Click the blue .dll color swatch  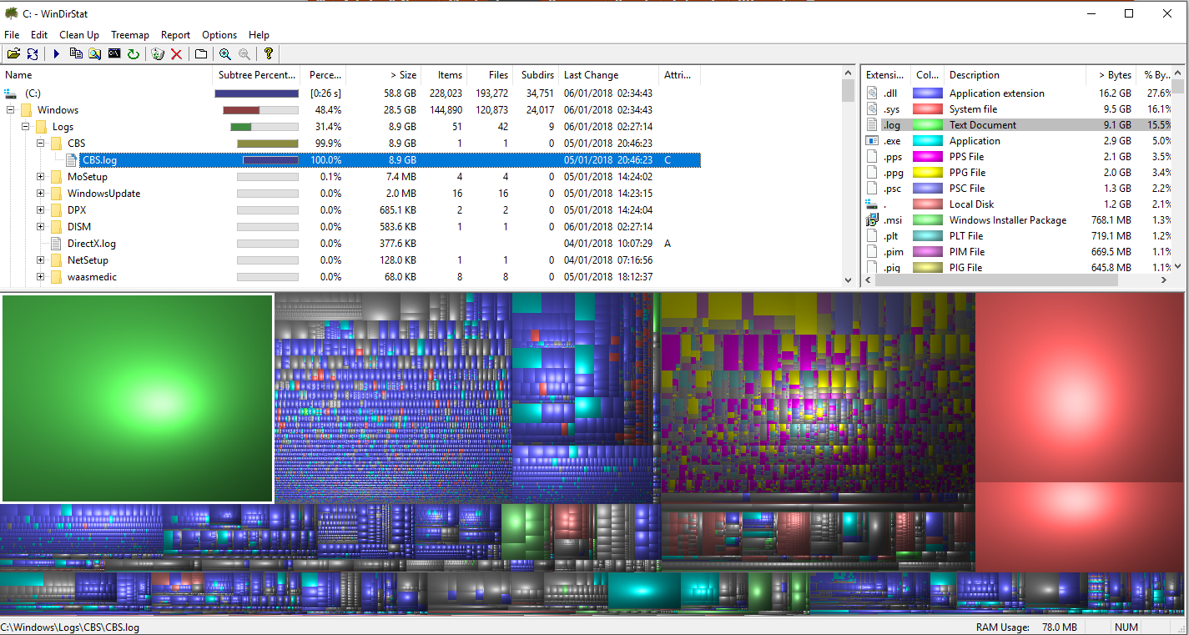point(928,93)
